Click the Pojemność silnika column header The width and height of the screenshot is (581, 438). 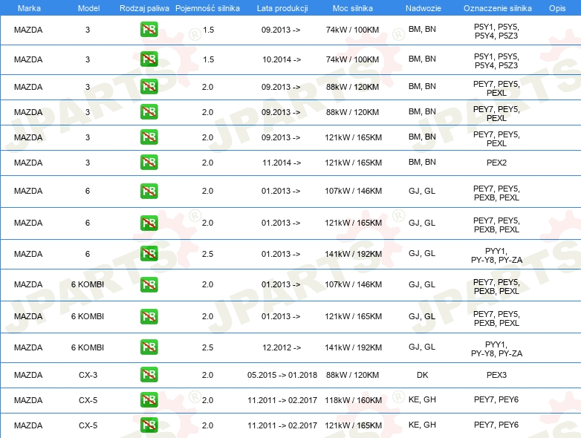coord(207,8)
